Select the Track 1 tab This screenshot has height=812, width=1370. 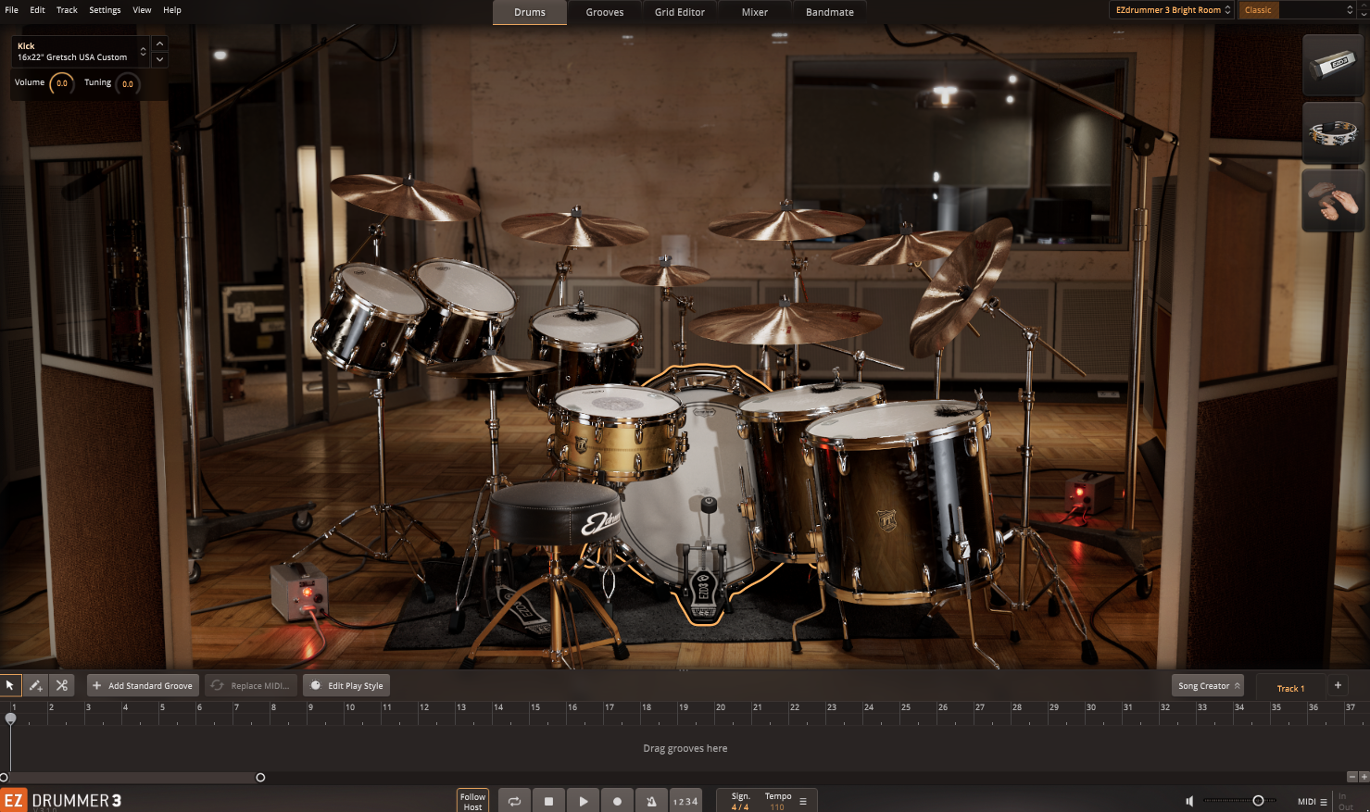click(1290, 688)
